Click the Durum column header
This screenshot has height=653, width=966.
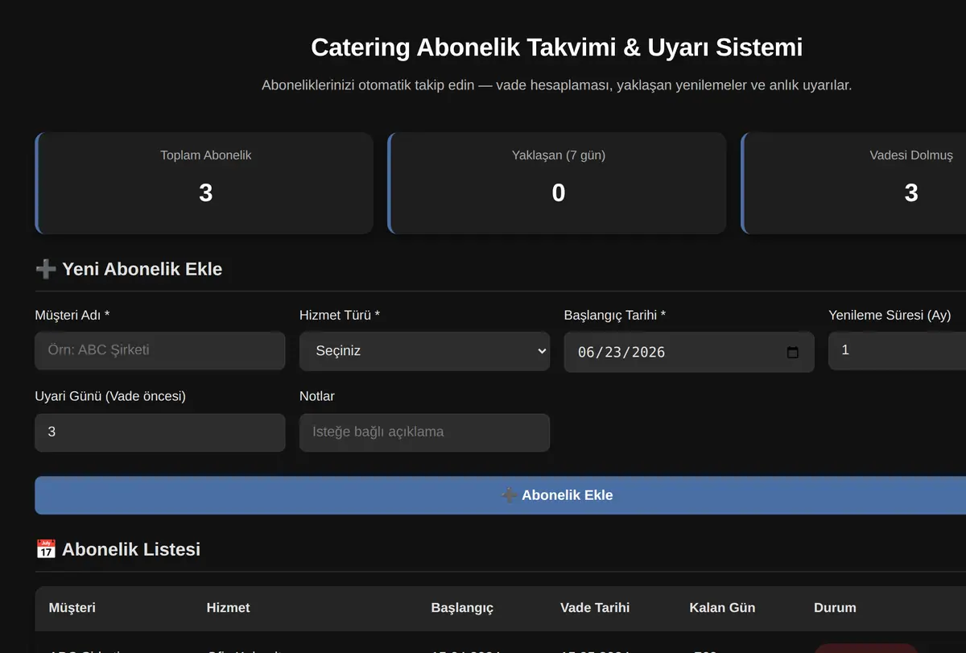click(835, 608)
